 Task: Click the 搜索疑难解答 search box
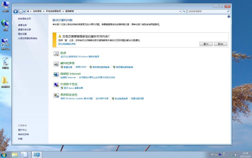(x=207, y=11)
